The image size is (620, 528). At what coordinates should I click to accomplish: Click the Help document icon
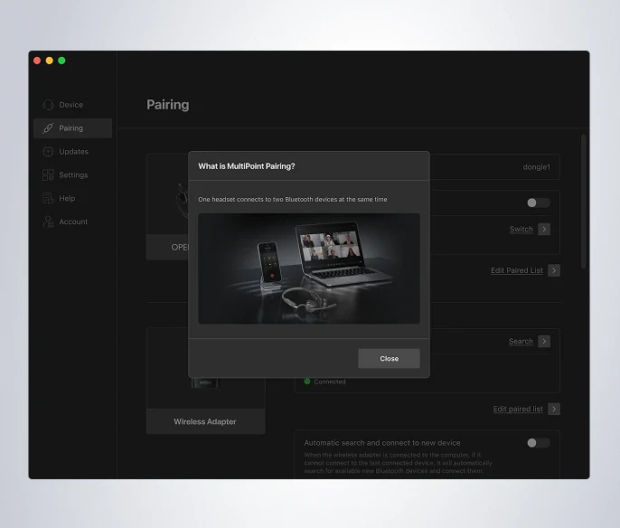pyautogui.click(x=48, y=198)
